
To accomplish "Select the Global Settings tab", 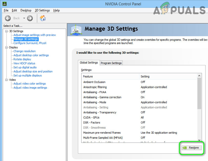I will tap(89, 63).
